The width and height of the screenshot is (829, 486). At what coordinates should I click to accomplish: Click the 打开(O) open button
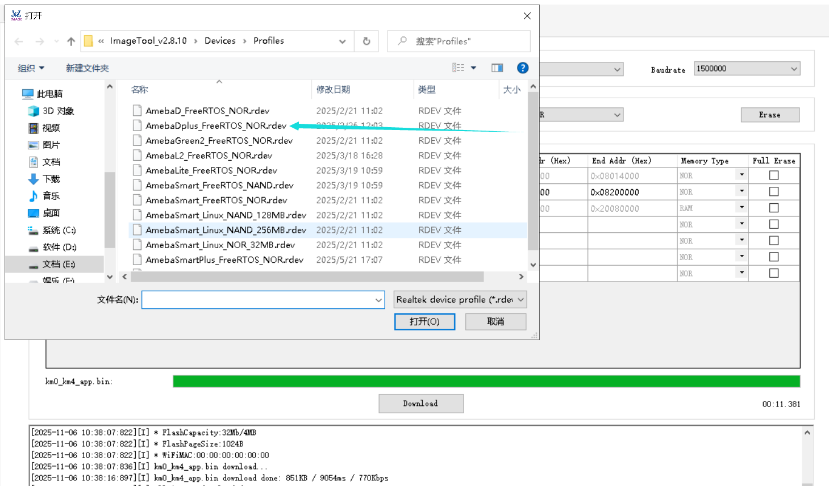(424, 321)
